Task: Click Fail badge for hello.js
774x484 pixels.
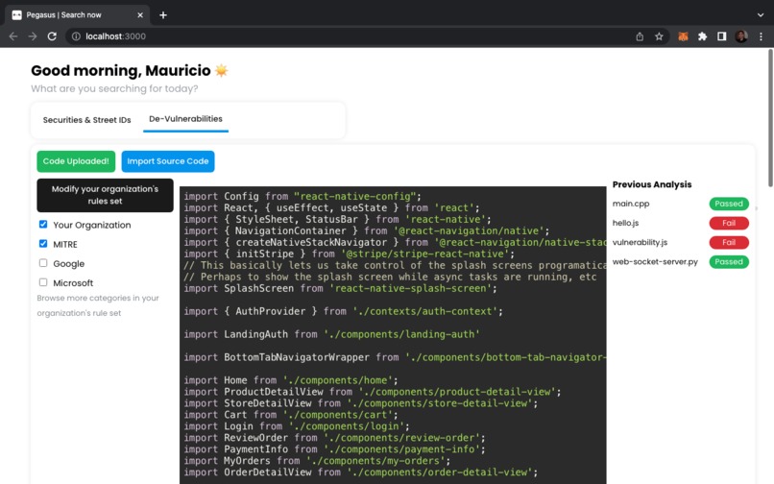Action: [x=729, y=223]
